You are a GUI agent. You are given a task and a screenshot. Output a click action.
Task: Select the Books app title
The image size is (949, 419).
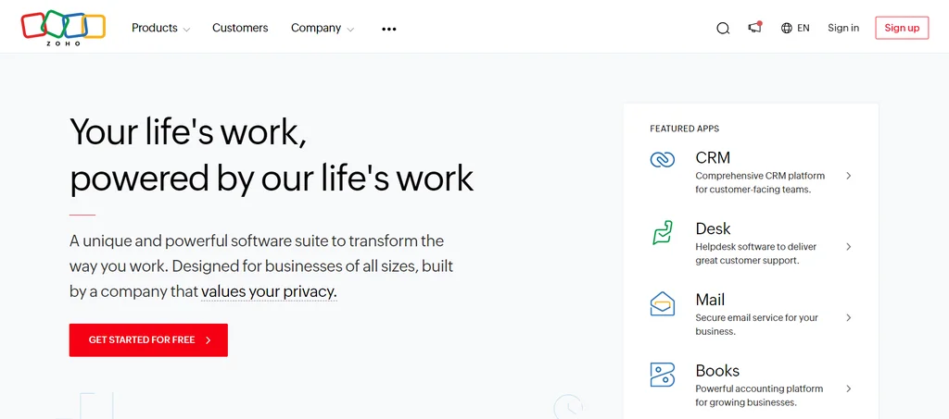[x=717, y=371]
